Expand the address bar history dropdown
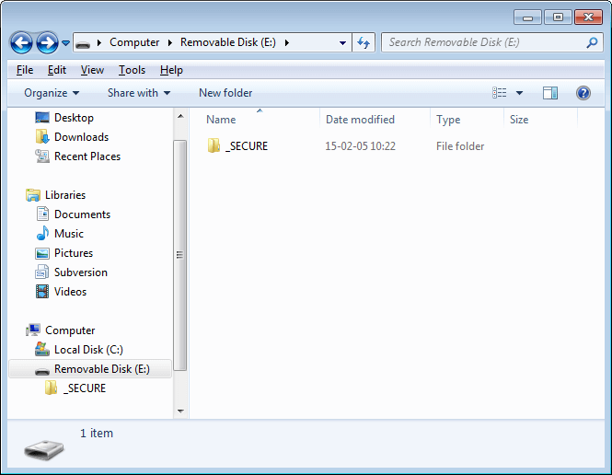The height and width of the screenshot is (475, 612). pyautogui.click(x=342, y=42)
